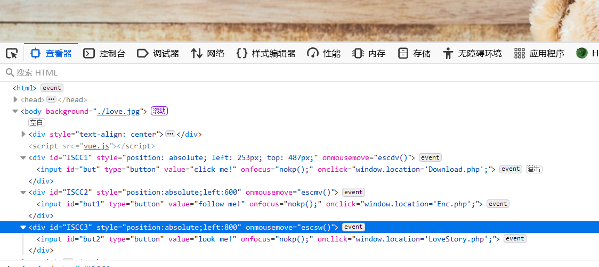The image size is (599, 267).
Task: Open the 性能 performance tab
Action: (323, 53)
